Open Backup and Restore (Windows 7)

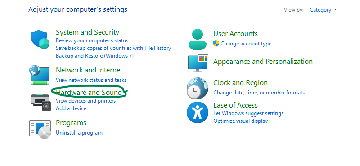pos(94,56)
